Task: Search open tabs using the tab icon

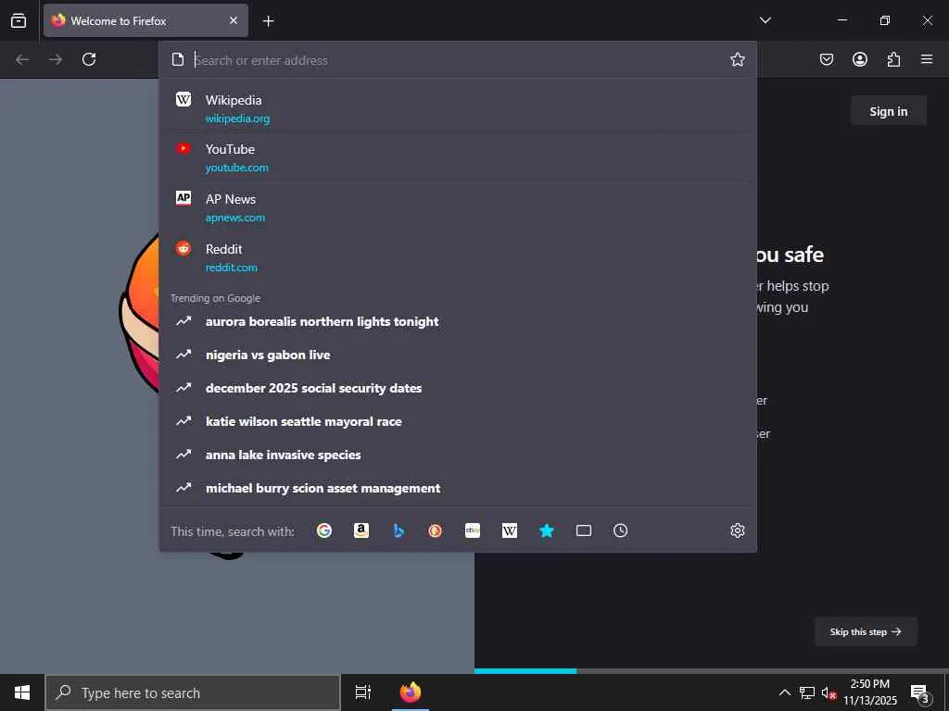Action: [x=584, y=530]
